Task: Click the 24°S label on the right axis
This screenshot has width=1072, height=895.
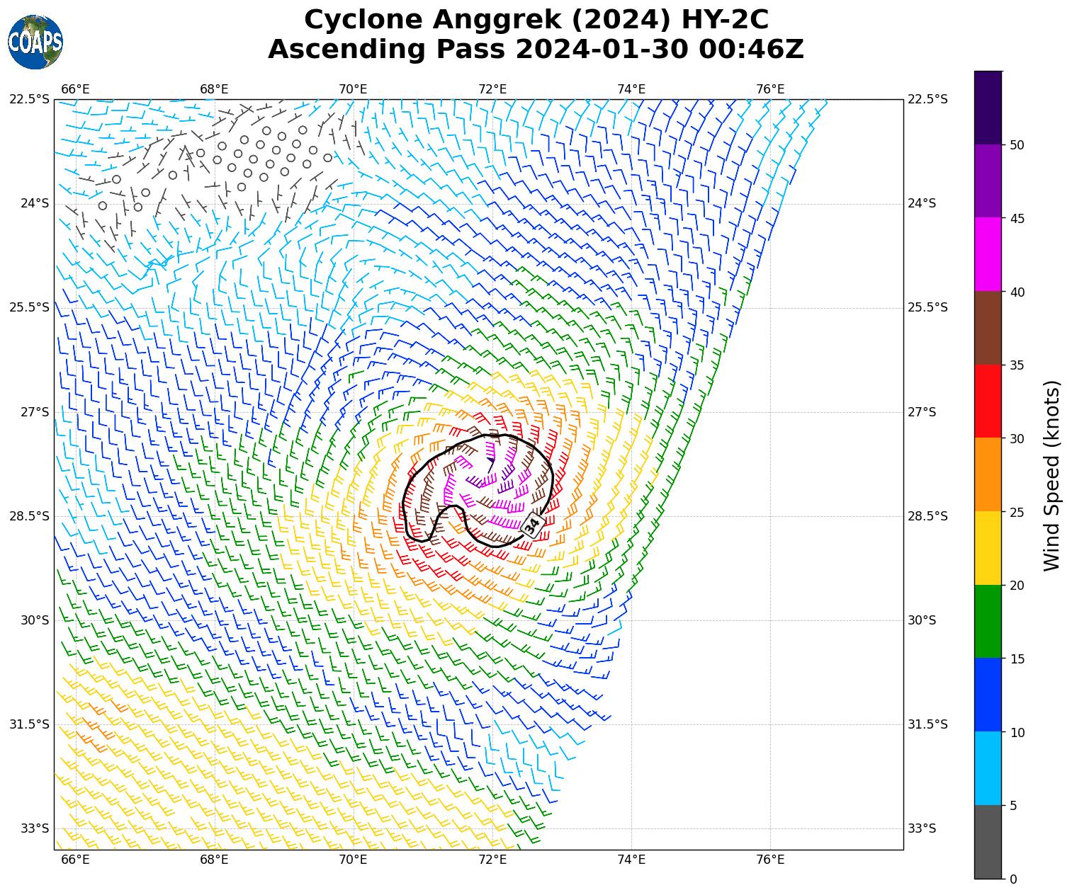Action: 922,204
